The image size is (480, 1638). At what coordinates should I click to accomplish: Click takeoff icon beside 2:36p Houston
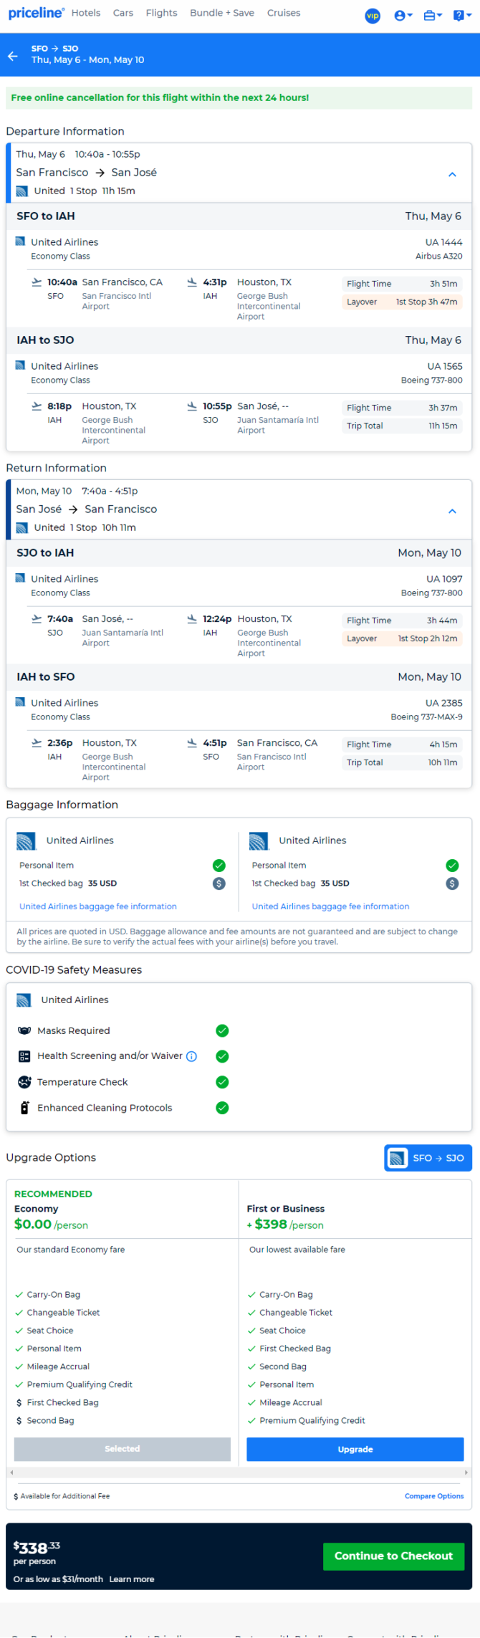(37, 743)
